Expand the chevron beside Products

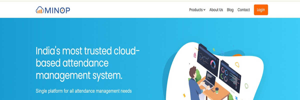(x=204, y=10)
